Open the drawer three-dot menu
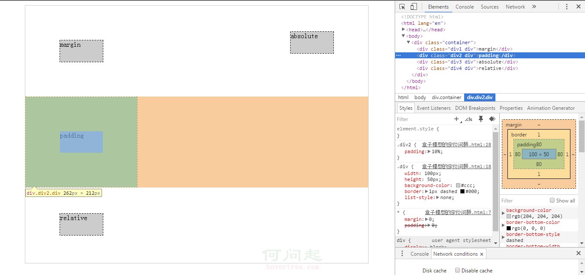The image size is (585, 275). click(x=402, y=254)
